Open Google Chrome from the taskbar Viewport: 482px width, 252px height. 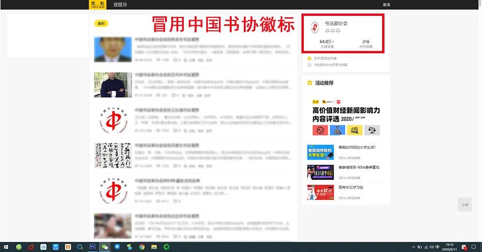pos(142,247)
